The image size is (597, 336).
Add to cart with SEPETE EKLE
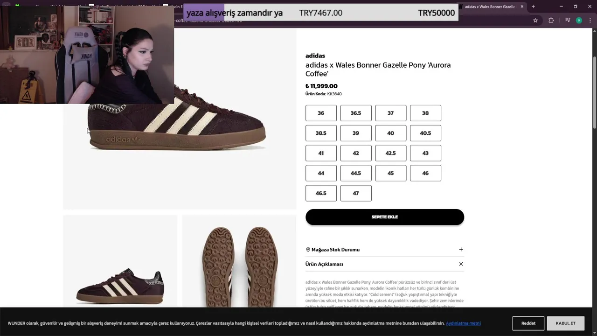pyautogui.click(x=385, y=217)
